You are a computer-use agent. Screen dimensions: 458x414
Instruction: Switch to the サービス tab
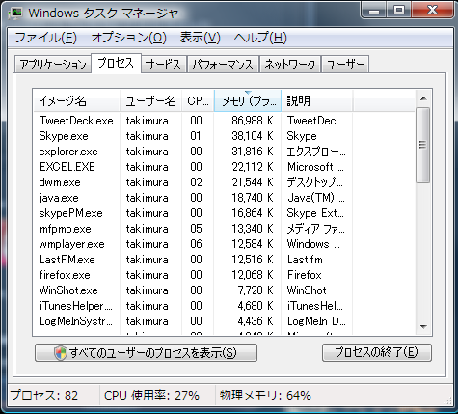coord(164,65)
